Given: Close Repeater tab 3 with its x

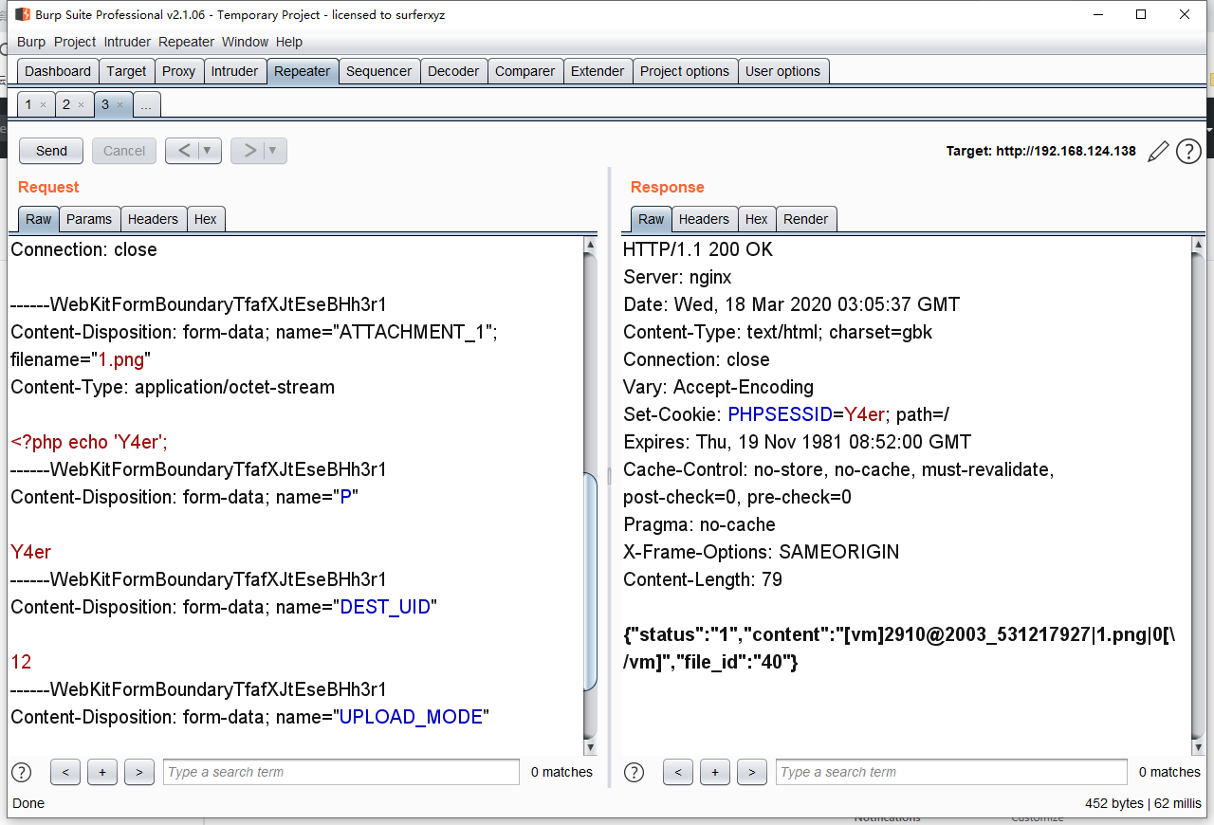Looking at the screenshot, I should [x=120, y=105].
